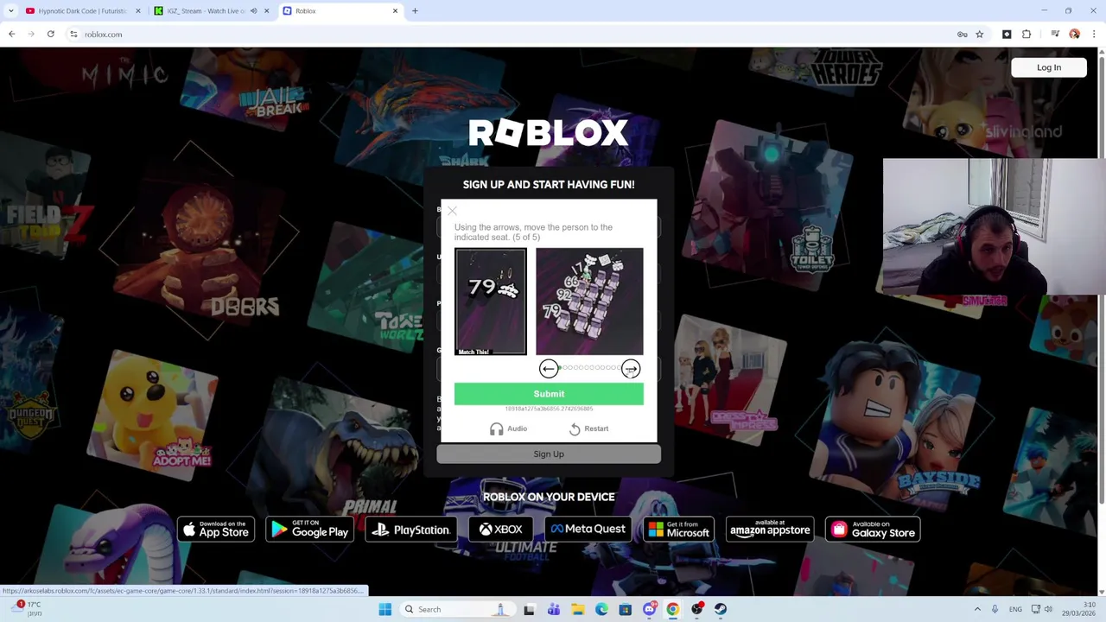Go back in browser history

click(12, 35)
